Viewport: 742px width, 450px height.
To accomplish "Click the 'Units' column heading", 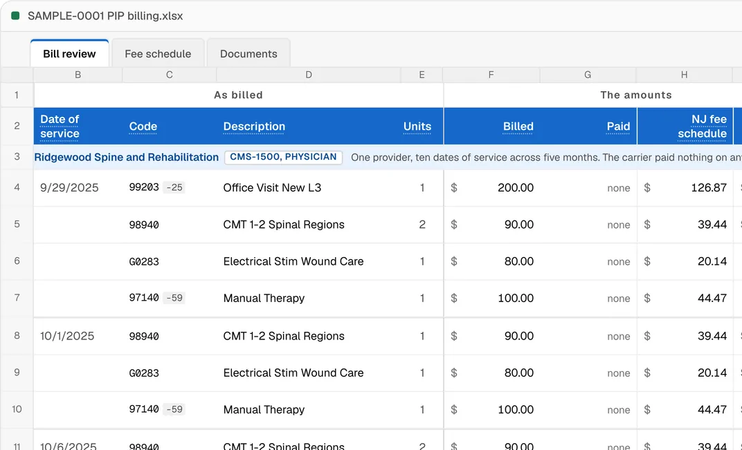I will [x=417, y=126].
